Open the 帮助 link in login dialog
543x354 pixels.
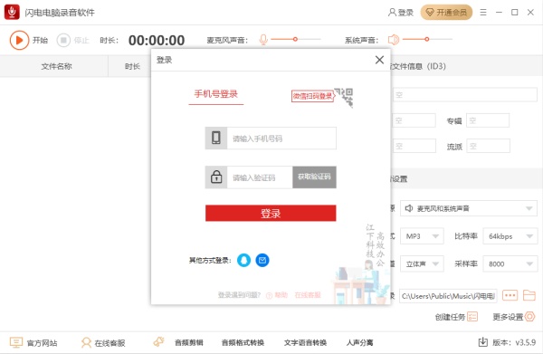[278, 295]
